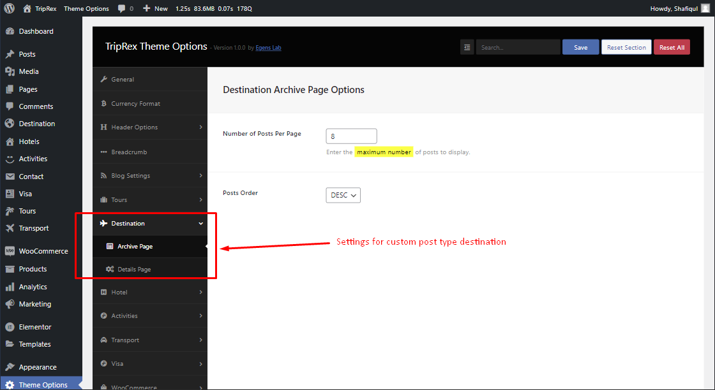Select the Currency Format section
Screen dimensions: 715x390
(150, 103)
